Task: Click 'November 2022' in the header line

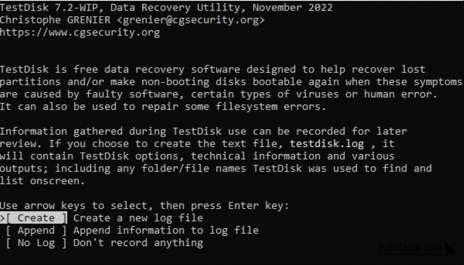Action: [293, 7]
